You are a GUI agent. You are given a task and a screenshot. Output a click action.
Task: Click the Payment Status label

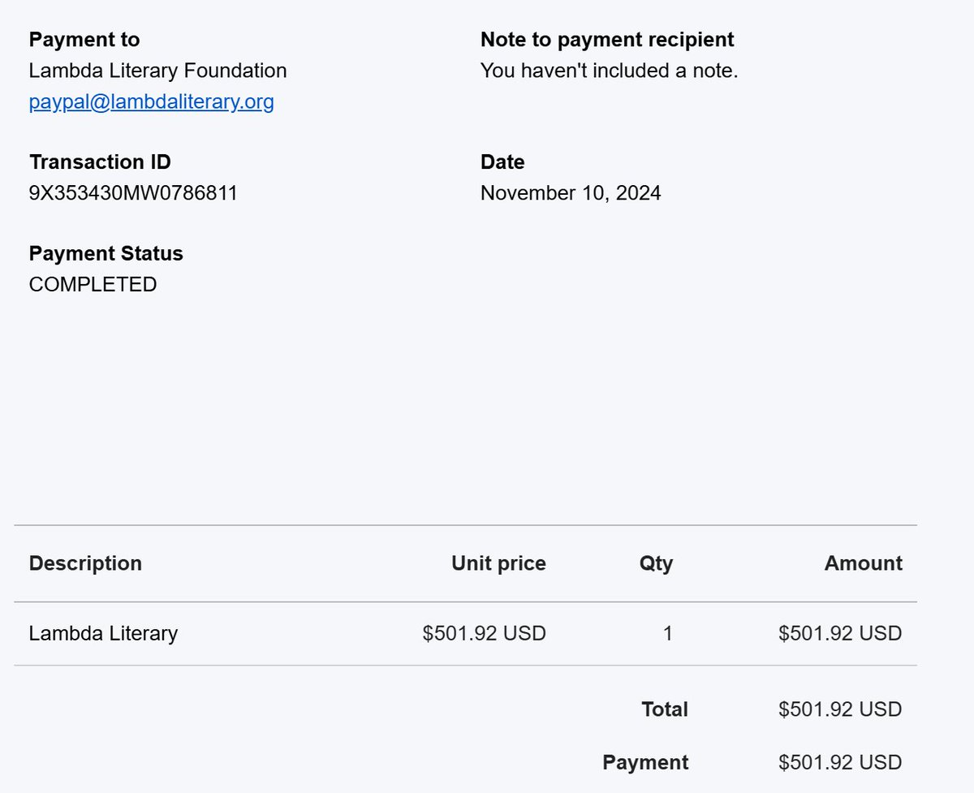pyautogui.click(x=106, y=254)
